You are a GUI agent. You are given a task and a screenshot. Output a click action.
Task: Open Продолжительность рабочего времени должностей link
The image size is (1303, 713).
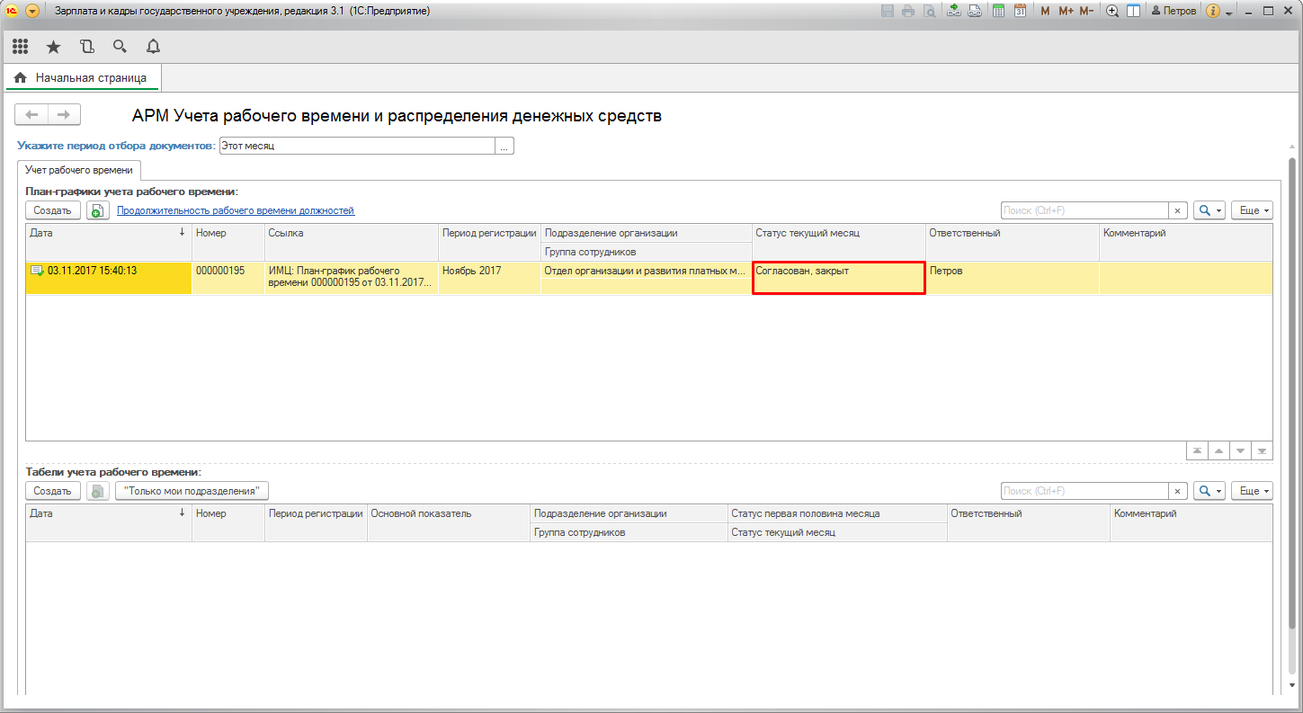[236, 210]
